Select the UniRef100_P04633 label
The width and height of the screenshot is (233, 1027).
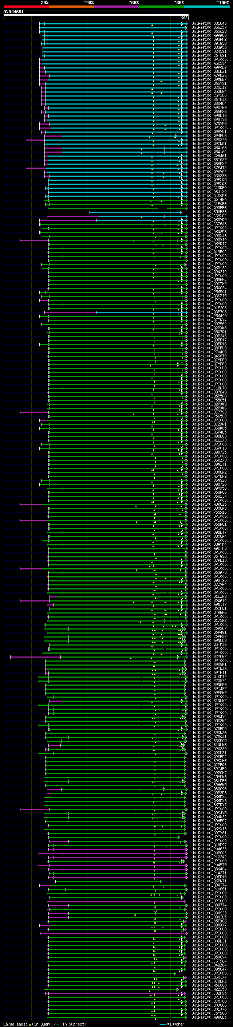tap(209, 849)
